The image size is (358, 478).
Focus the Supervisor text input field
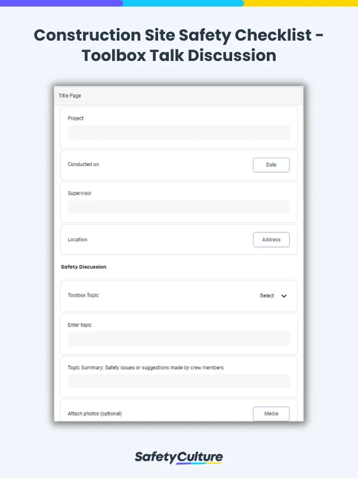tap(178, 207)
